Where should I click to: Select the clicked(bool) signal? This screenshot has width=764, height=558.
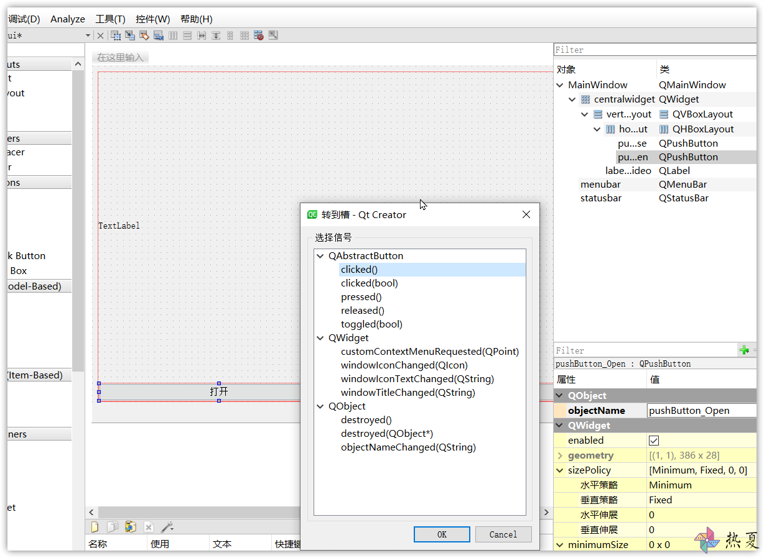(370, 283)
